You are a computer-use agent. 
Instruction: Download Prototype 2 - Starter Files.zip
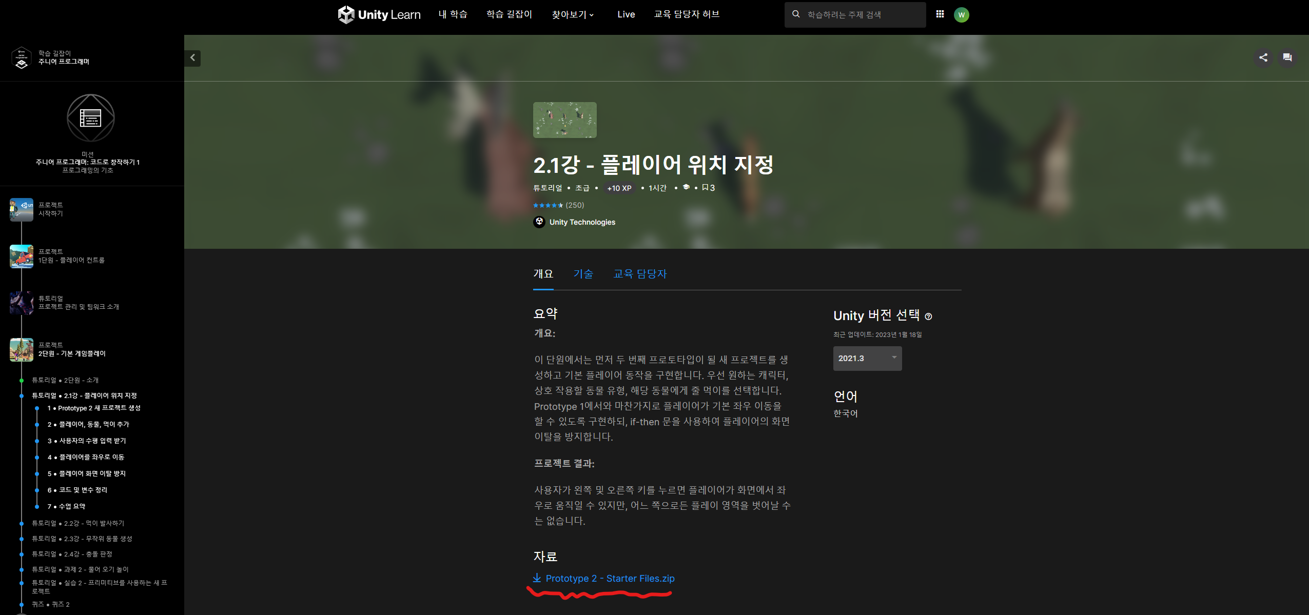[609, 578]
